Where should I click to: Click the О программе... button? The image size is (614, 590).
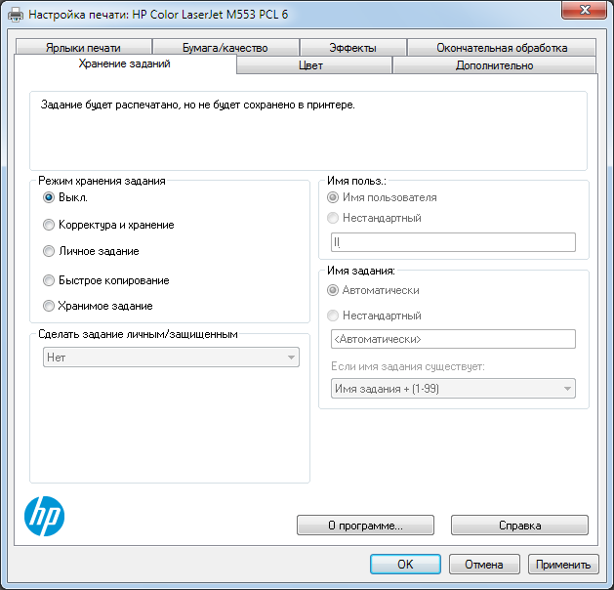(x=365, y=526)
